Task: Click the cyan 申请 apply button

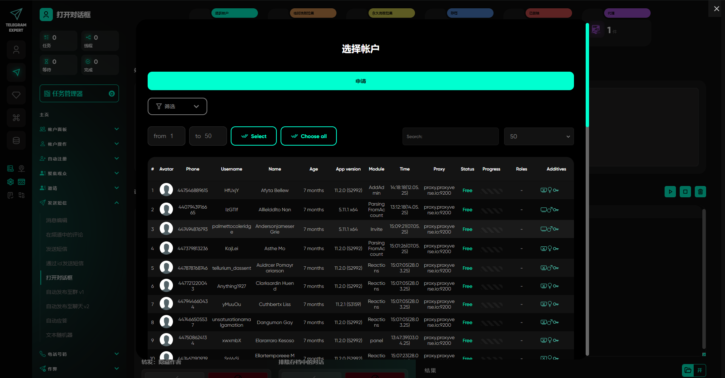Action: click(361, 81)
